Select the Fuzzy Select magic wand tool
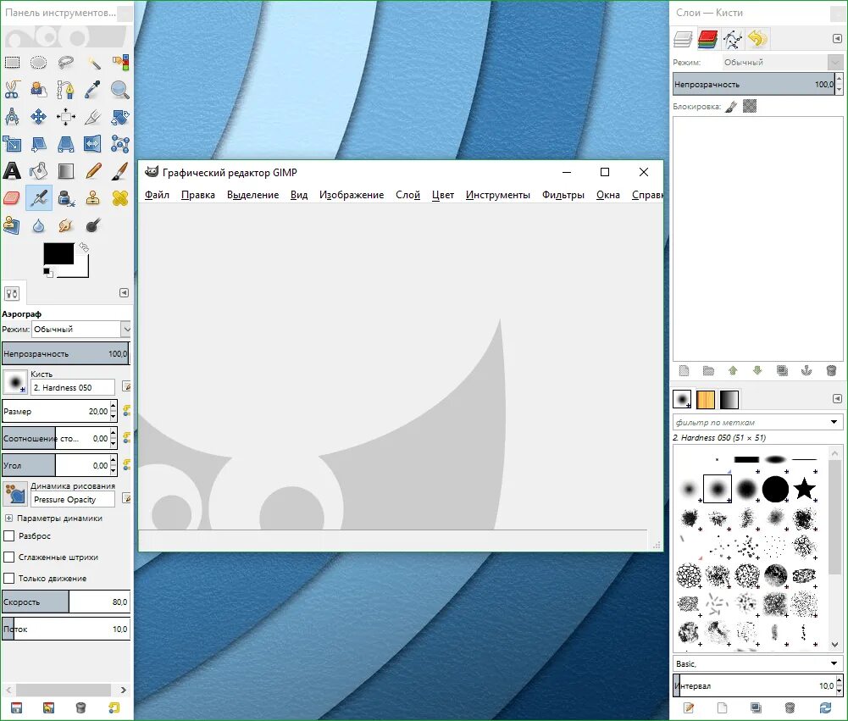 tap(93, 63)
